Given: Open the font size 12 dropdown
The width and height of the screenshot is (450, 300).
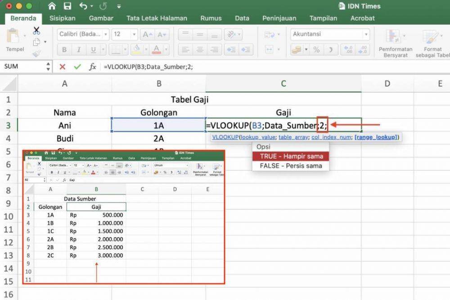Looking at the screenshot, I should (x=134, y=35).
